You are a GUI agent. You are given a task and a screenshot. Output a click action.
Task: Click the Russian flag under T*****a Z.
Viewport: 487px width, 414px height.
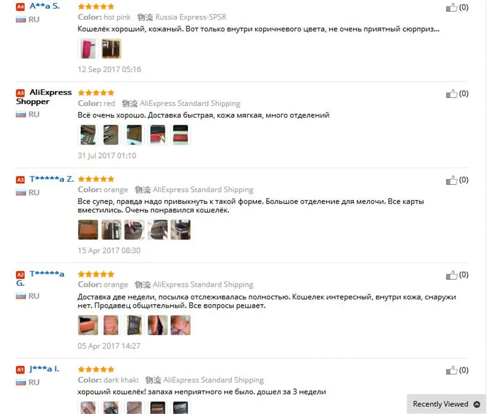[21, 193]
